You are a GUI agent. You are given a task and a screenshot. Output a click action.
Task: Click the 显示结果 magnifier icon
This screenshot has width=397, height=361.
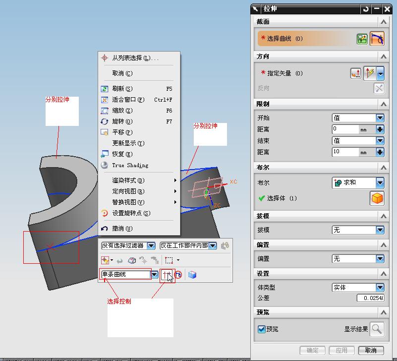pos(377,329)
